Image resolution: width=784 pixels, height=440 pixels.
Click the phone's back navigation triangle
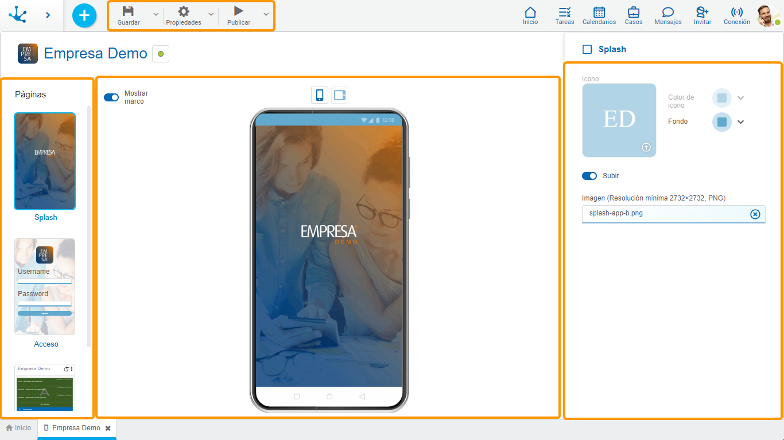362,396
